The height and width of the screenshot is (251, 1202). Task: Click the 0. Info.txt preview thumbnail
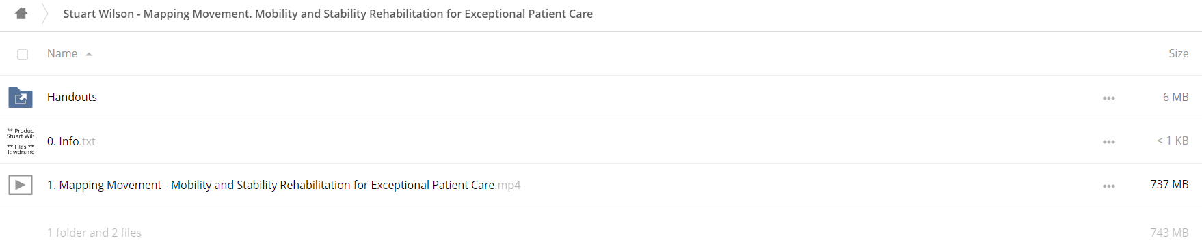pyautogui.click(x=21, y=141)
